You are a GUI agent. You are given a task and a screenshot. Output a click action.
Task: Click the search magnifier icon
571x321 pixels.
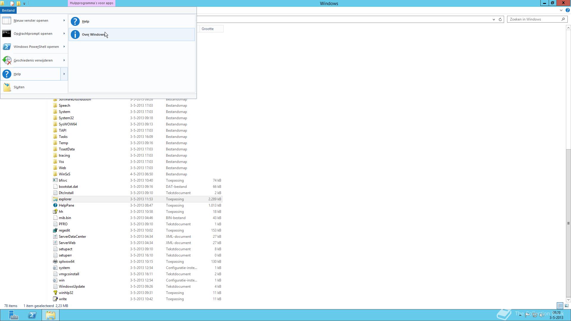pyautogui.click(x=563, y=19)
